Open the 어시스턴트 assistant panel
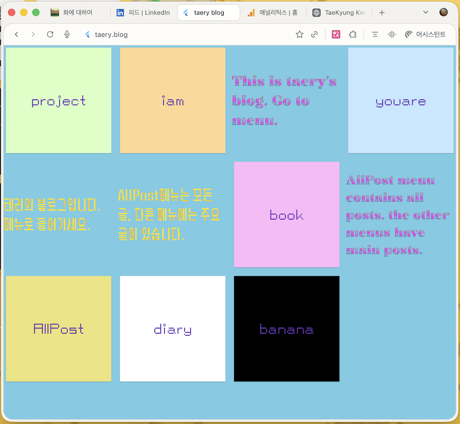Image resolution: width=460 pixels, height=424 pixels. coord(425,34)
